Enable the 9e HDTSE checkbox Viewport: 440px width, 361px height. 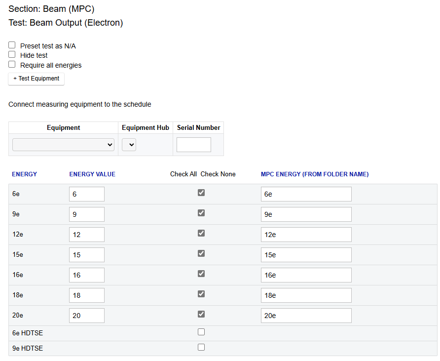click(x=201, y=348)
